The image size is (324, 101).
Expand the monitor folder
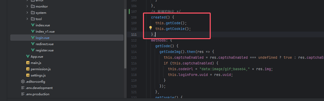tap(27, 6)
